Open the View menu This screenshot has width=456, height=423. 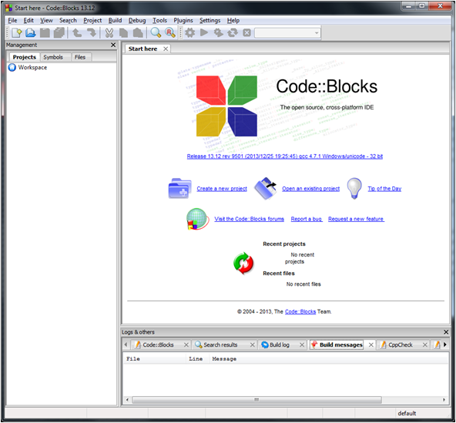46,20
